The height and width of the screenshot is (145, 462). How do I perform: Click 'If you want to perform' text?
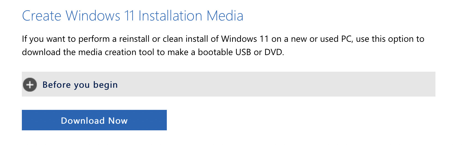(66, 39)
